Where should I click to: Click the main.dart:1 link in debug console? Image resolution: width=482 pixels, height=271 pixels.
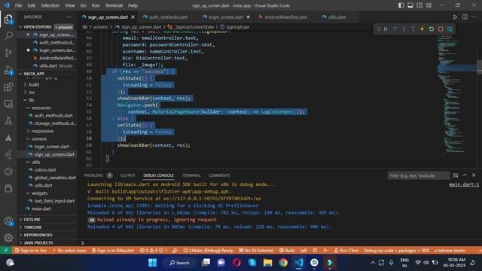pyautogui.click(x=464, y=184)
